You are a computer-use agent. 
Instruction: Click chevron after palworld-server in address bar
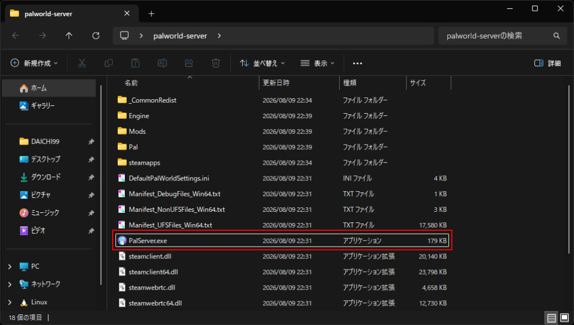pos(219,36)
